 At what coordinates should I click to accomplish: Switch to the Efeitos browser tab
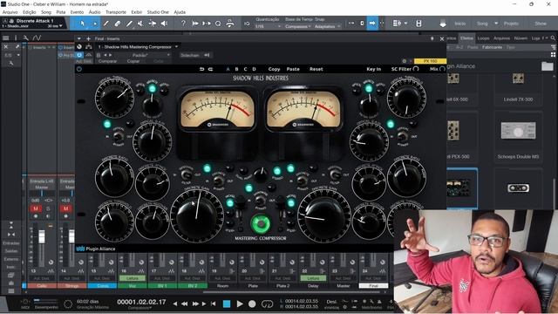(x=466, y=38)
